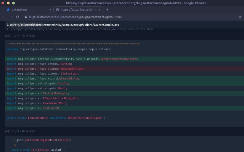This screenshot has width=244, height=152.
Task: Open a new tab with plus button
Action: 107,9
